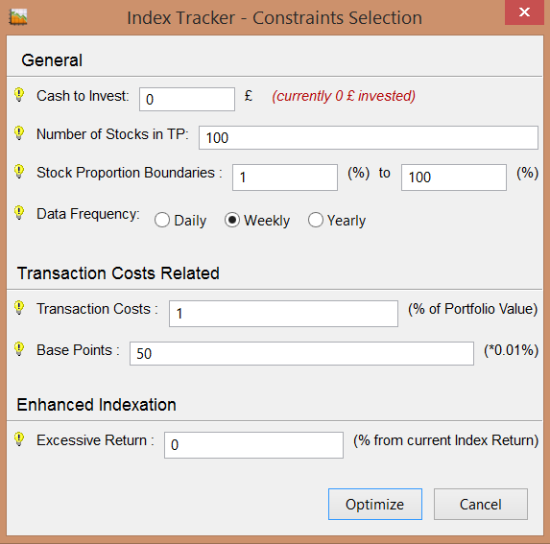This screenshot has width=550, height=544.
Task: Click the Excessive Return hint bulb
Action: click(19, 439)
